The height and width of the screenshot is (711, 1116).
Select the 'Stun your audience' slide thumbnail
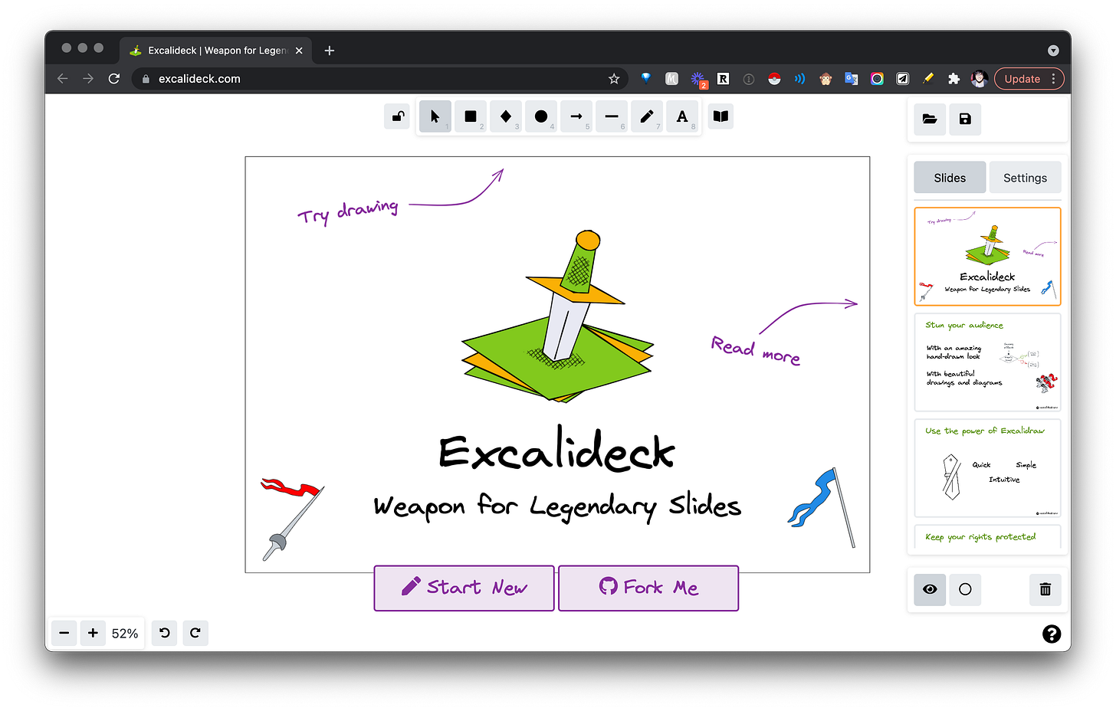(987, 362)
